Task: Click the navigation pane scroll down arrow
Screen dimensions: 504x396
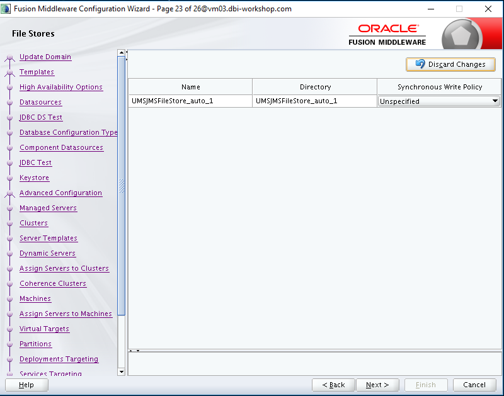Action: point(121,372)
